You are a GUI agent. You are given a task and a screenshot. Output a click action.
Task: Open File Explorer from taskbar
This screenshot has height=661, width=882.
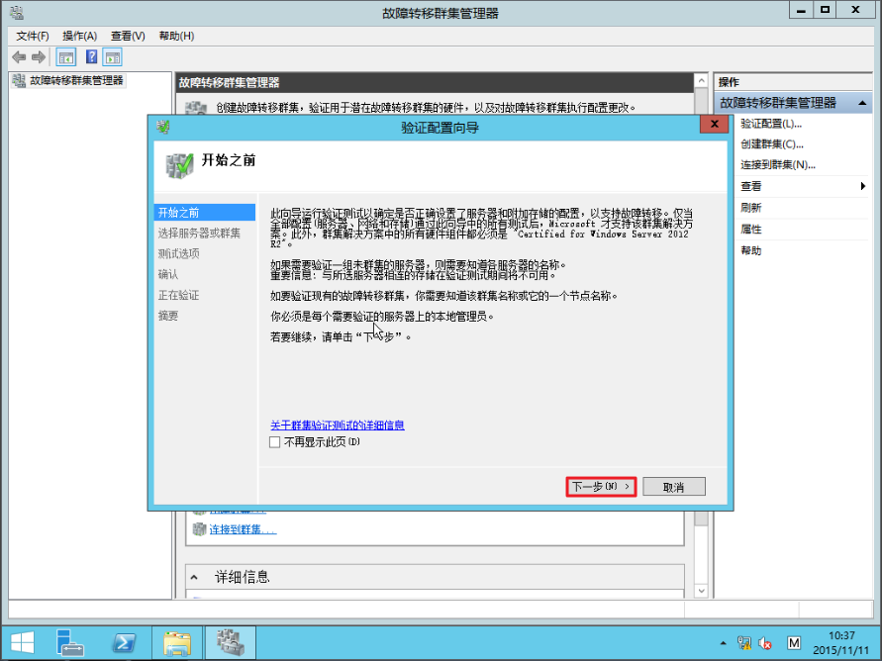tap(177, 642)
